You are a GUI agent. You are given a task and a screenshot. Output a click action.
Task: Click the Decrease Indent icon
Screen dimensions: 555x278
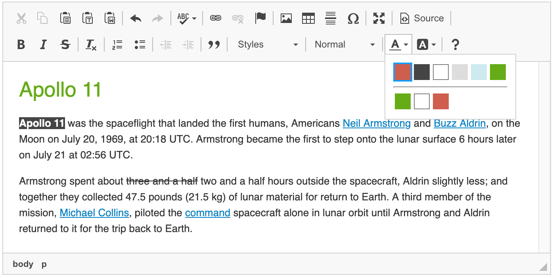tap(166, 44)
